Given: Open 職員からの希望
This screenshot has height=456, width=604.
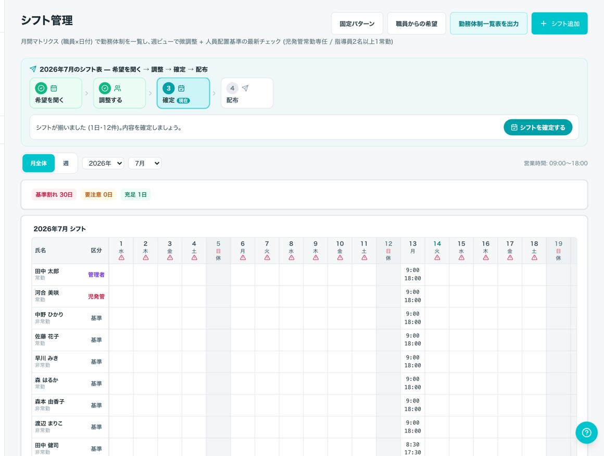Looking at the screenshot, I should point(417,23).
